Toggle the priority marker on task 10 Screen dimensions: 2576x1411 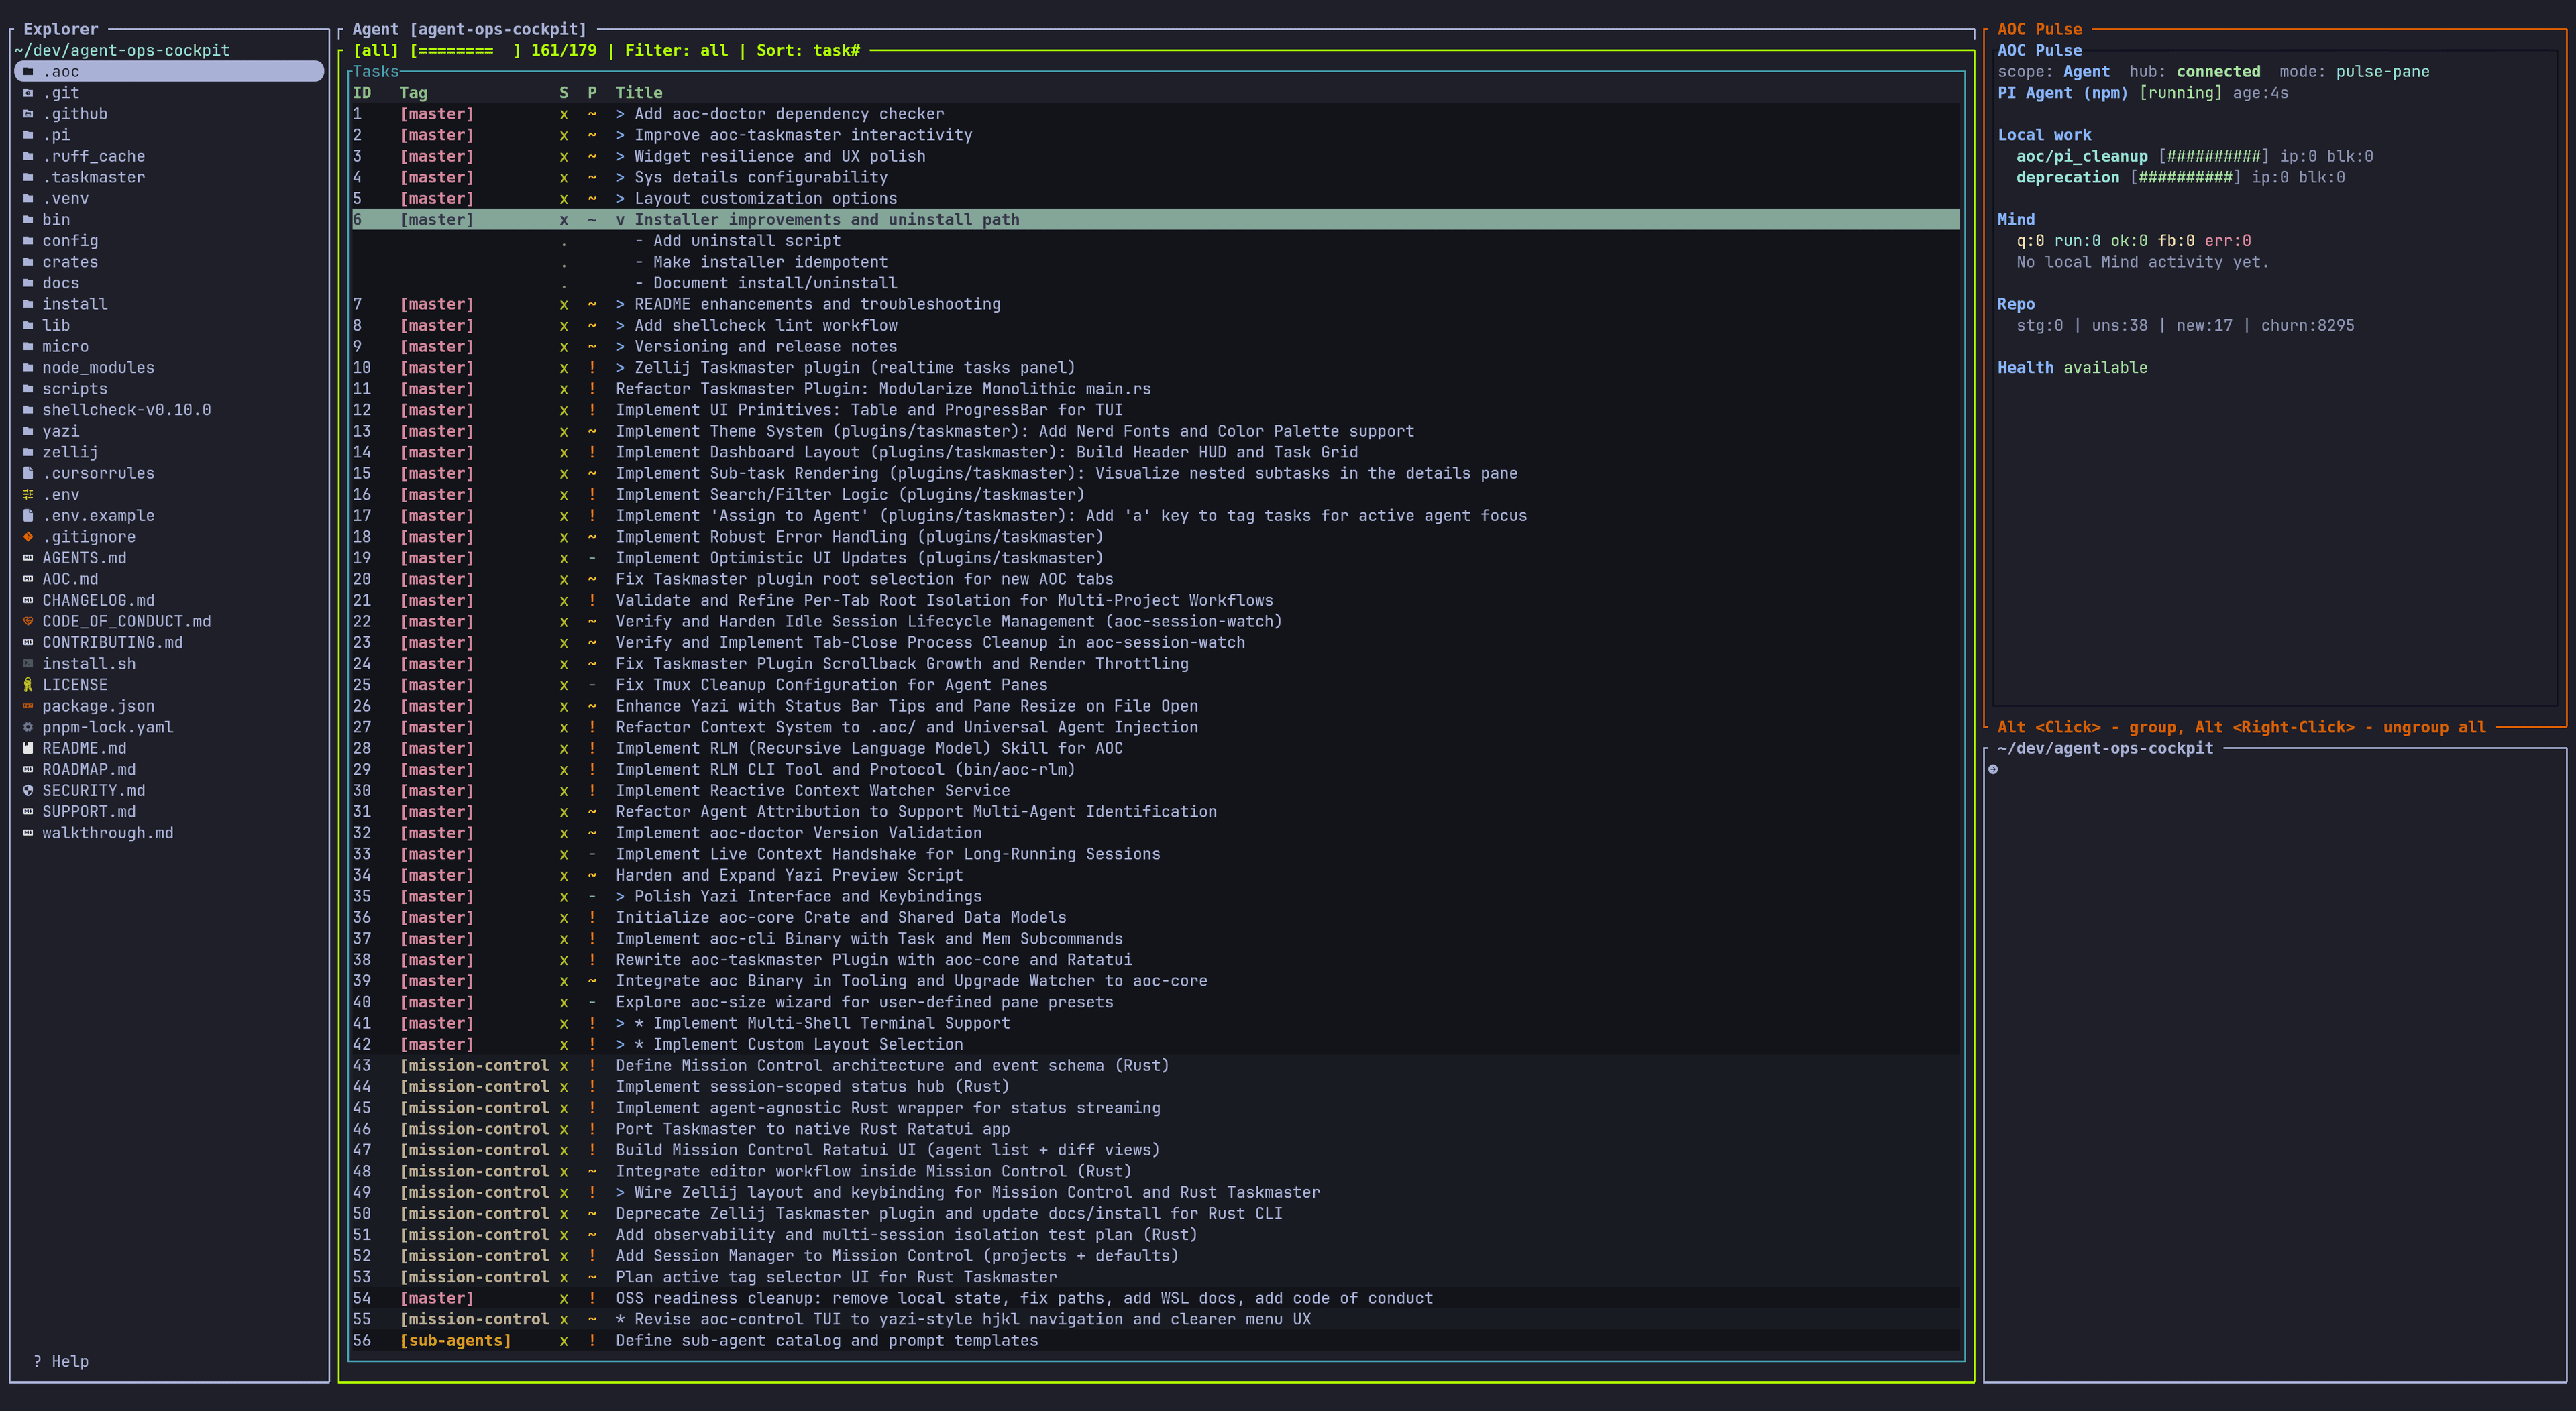coord(592,367)
